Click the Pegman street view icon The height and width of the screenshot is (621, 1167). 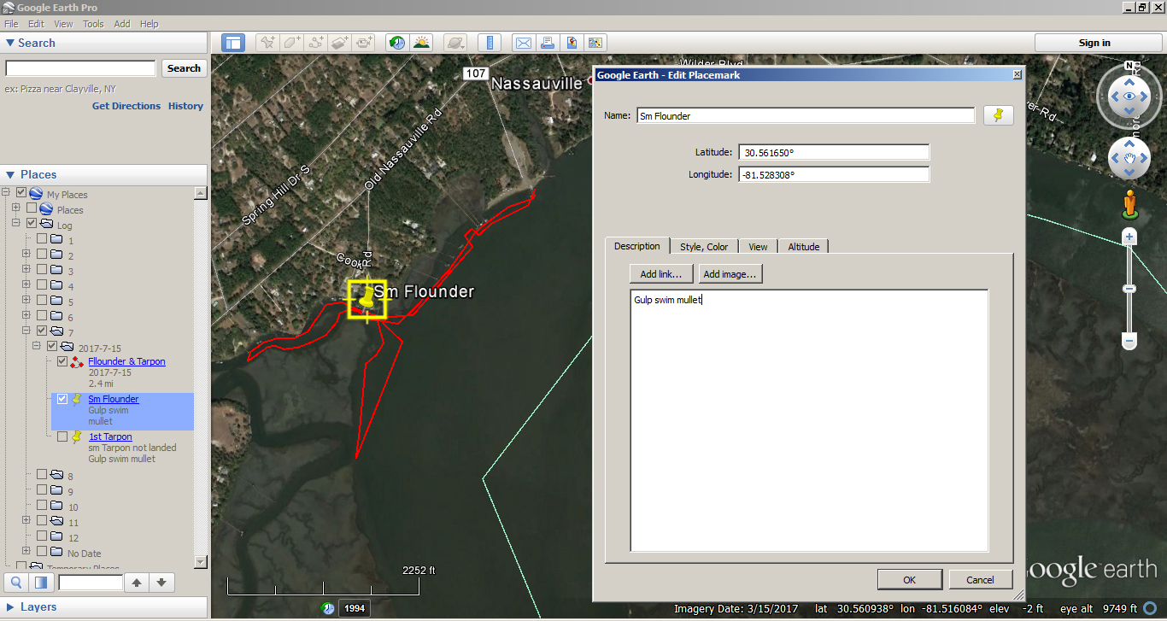[1129, 204]
